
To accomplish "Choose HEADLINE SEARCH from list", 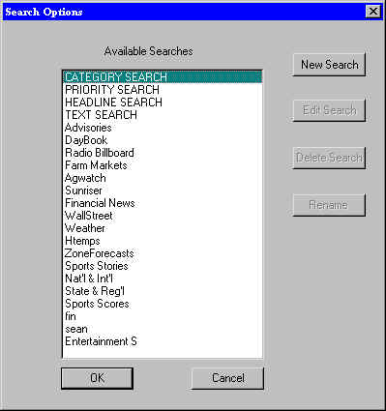I will pos(163,103).
